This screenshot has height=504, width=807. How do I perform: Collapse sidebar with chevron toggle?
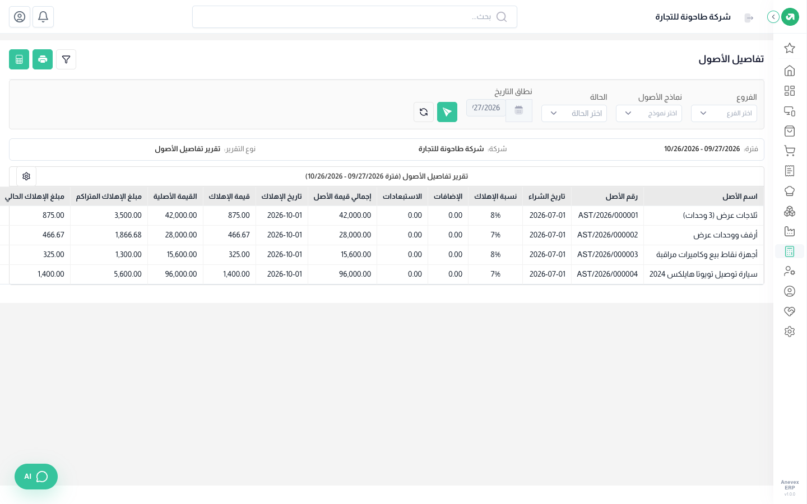pos(773,17)
